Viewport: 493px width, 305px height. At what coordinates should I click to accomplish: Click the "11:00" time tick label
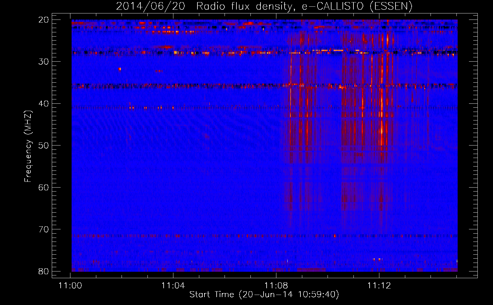click(x=70, y=286)
